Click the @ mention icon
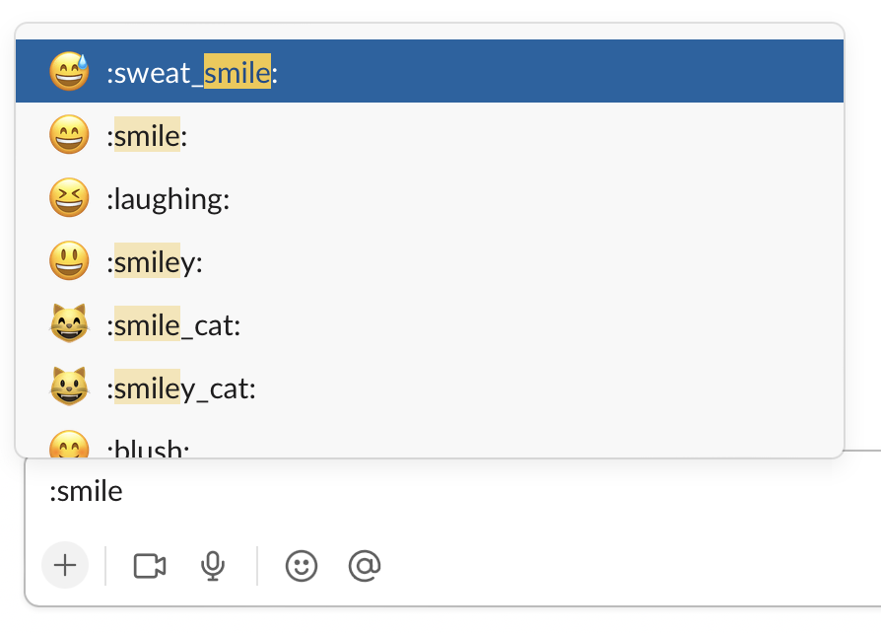Screen dimensions: 881x633 [366, 565]
